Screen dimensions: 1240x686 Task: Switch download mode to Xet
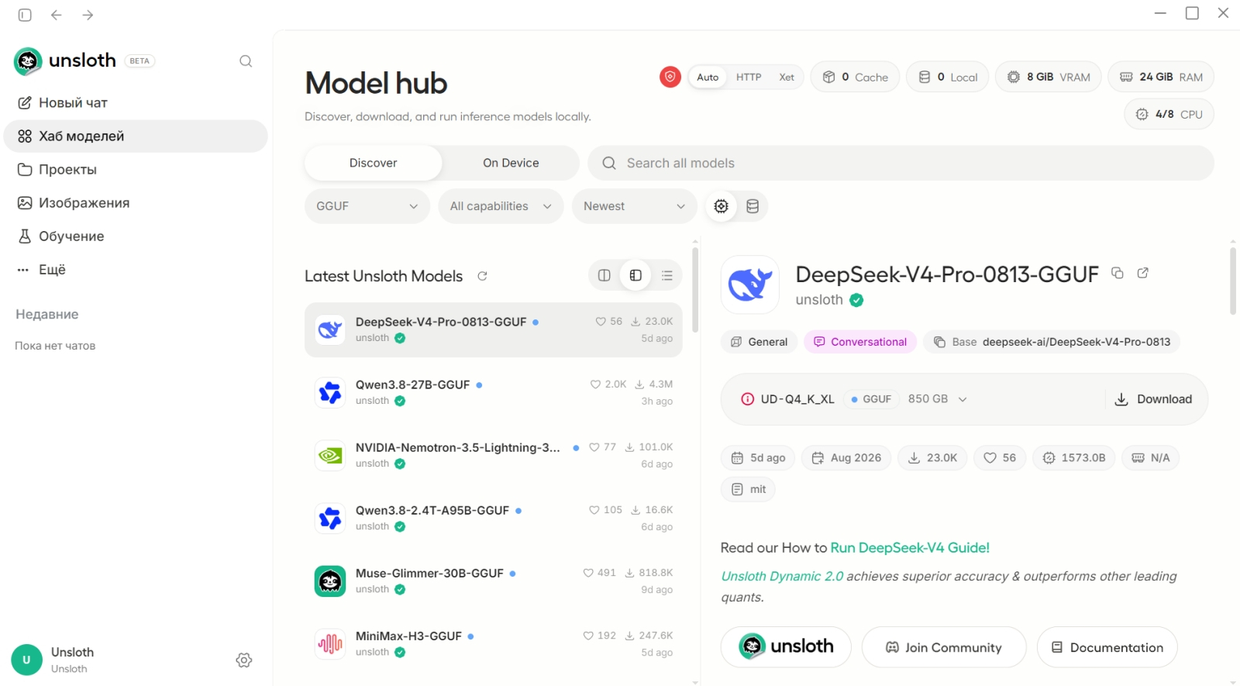tap(787, 77)
